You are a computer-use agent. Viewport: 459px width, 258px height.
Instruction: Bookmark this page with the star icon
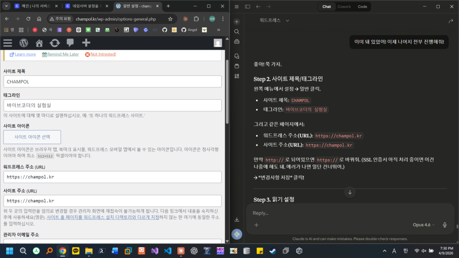click(170, 19)
